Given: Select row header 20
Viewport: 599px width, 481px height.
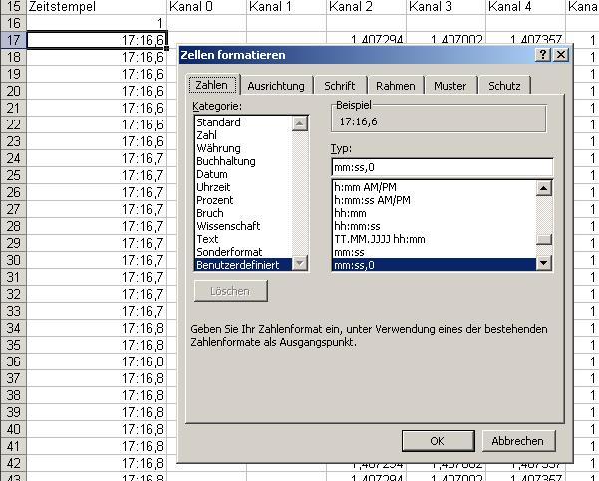Looking at the screenshot, I should coord(13,91).
